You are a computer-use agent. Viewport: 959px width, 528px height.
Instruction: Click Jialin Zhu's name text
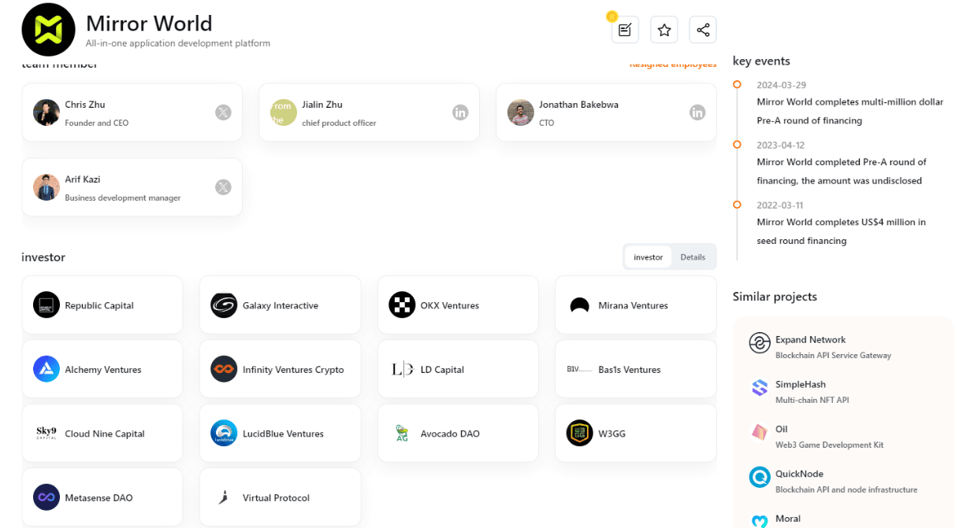tap(322, 105)
